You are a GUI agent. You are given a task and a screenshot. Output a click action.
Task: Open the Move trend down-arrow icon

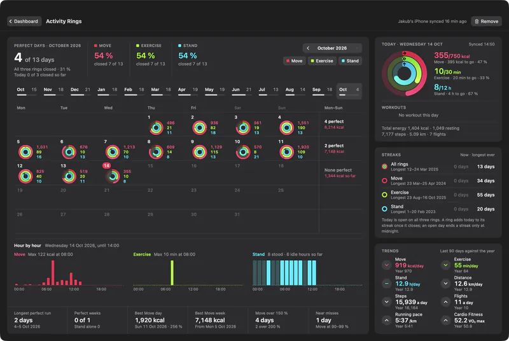click(x=387, y=265)
